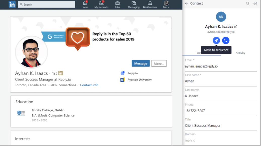
Task: Click the Reply.io company logo icon
Action: [122, 73]
